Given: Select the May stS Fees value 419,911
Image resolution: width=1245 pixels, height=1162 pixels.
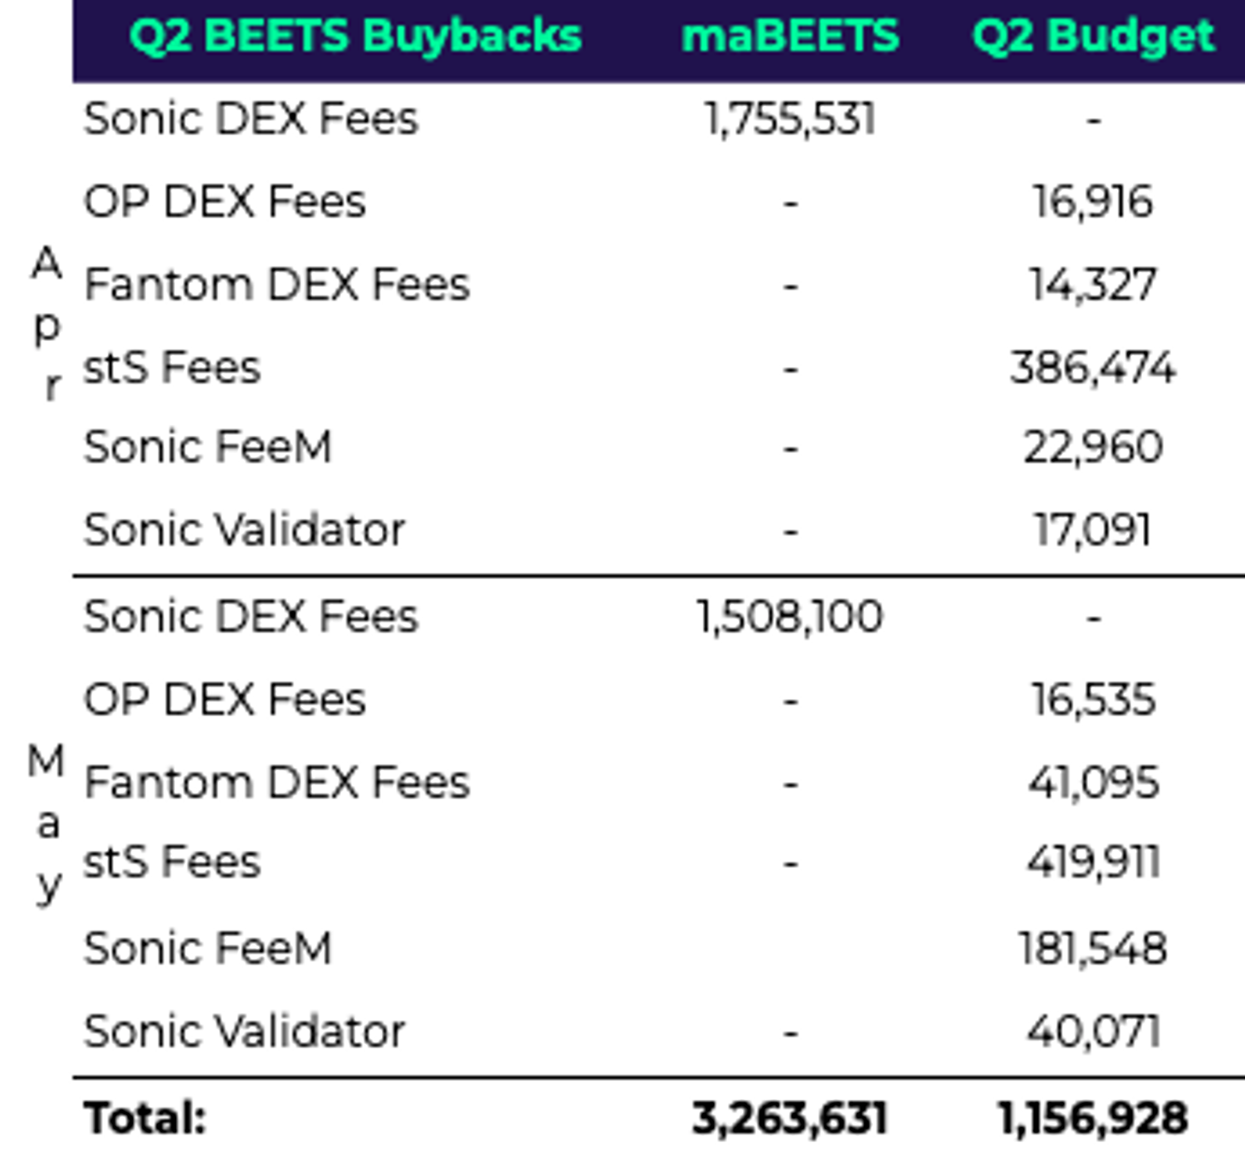Looking at the screenshot, I should (1092, 862).
